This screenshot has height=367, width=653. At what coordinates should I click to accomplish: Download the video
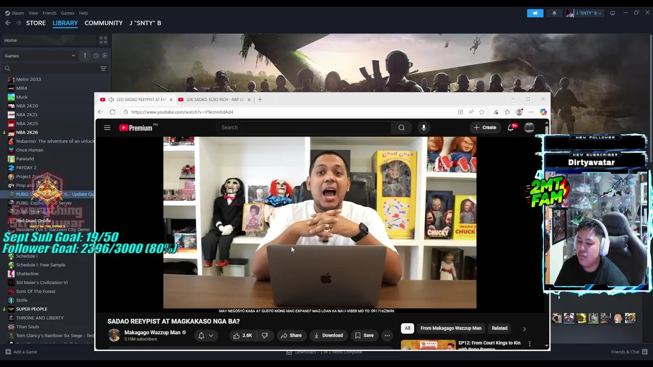(328, 335)
